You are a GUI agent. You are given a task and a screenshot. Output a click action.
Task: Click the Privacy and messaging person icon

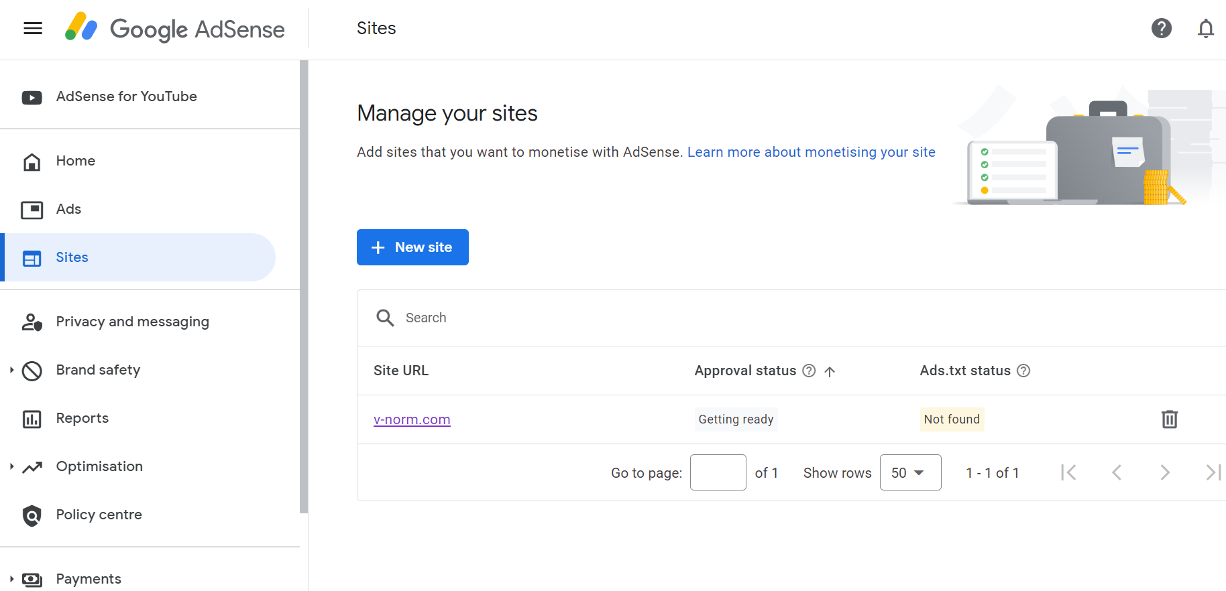pos(32,322)
